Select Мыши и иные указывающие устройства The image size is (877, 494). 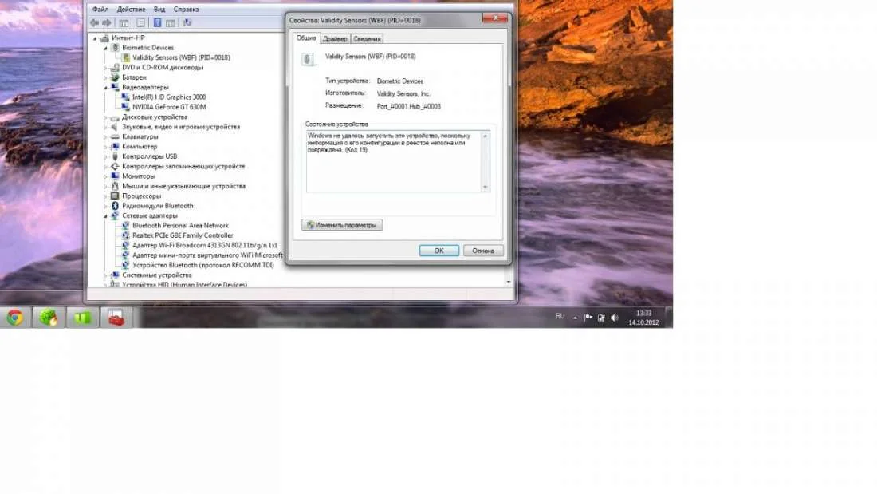point(183,187)
